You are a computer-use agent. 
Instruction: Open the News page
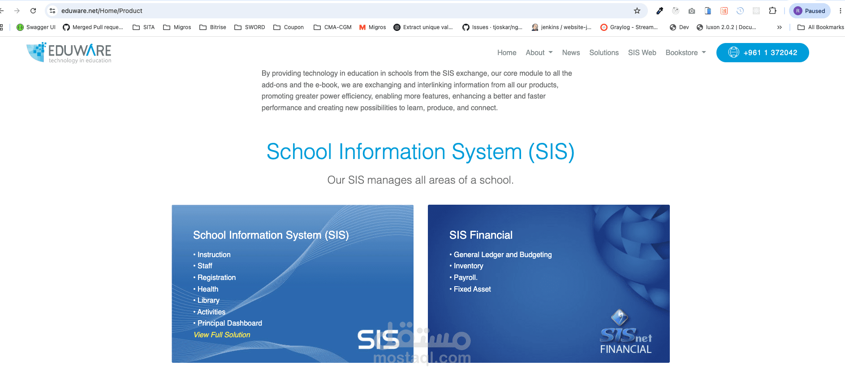pyautogui.click(x=571, y=52)
